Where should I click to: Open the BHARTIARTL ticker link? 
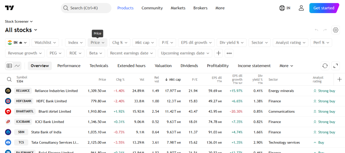[25, 112]
